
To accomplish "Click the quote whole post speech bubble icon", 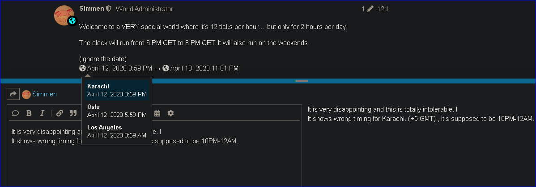I will [x=15, y=113].
